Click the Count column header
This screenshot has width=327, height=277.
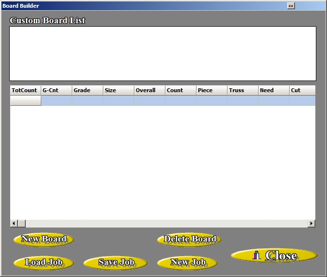[180, 90]
